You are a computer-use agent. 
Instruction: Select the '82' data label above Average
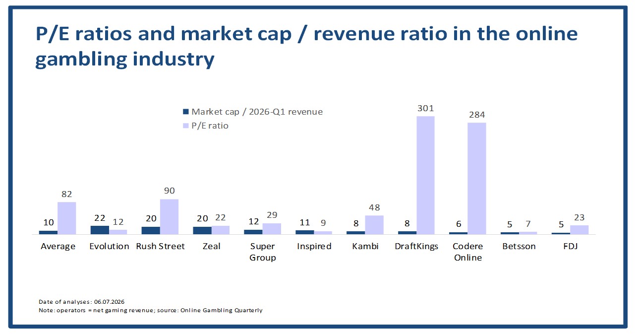coord(67,194)
